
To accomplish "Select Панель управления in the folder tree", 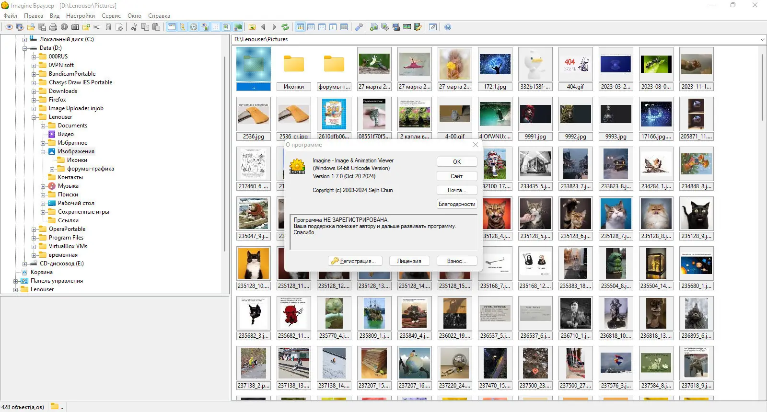I will click(x=57, y=281).
